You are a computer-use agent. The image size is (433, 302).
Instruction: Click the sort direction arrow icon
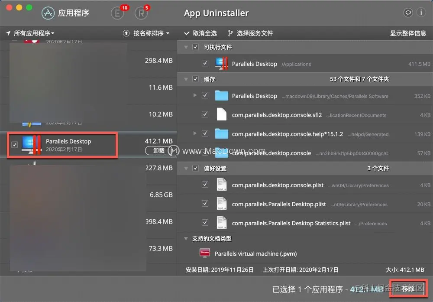point(126,33)
